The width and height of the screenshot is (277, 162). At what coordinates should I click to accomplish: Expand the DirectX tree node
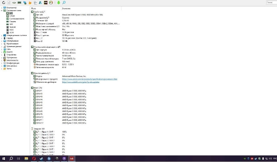(x=2, y=52)
